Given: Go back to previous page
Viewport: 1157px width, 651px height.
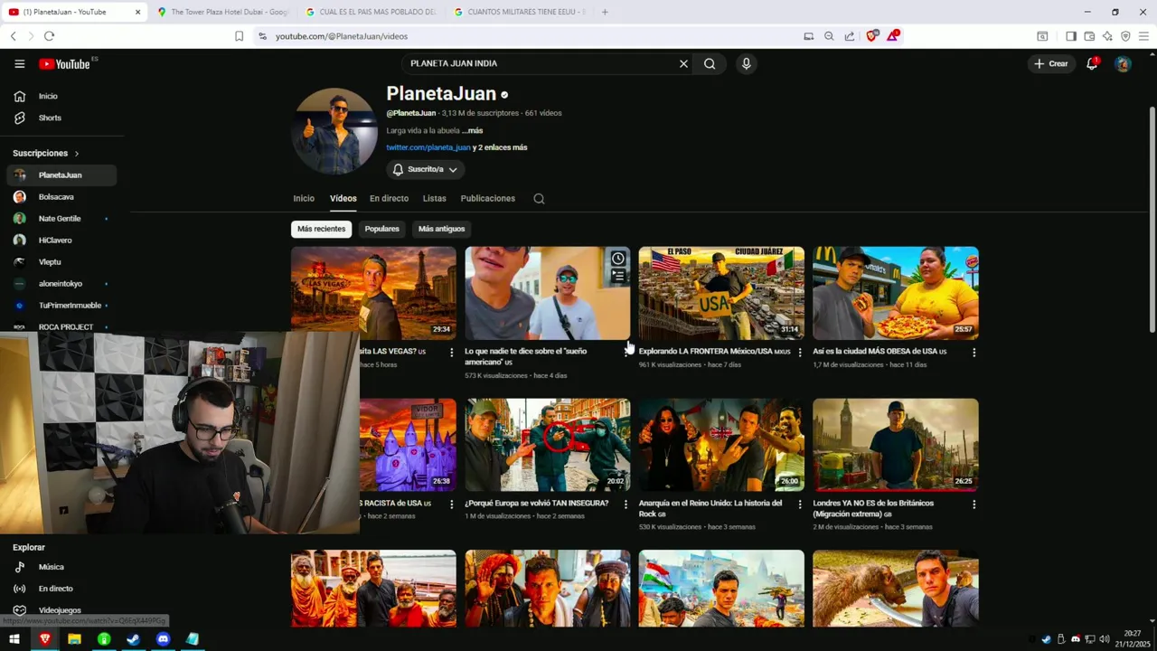Looking at the screenshot, I should [x=13, y=36].
